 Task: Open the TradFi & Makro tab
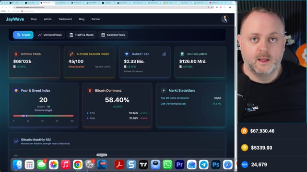pos(82,35)
